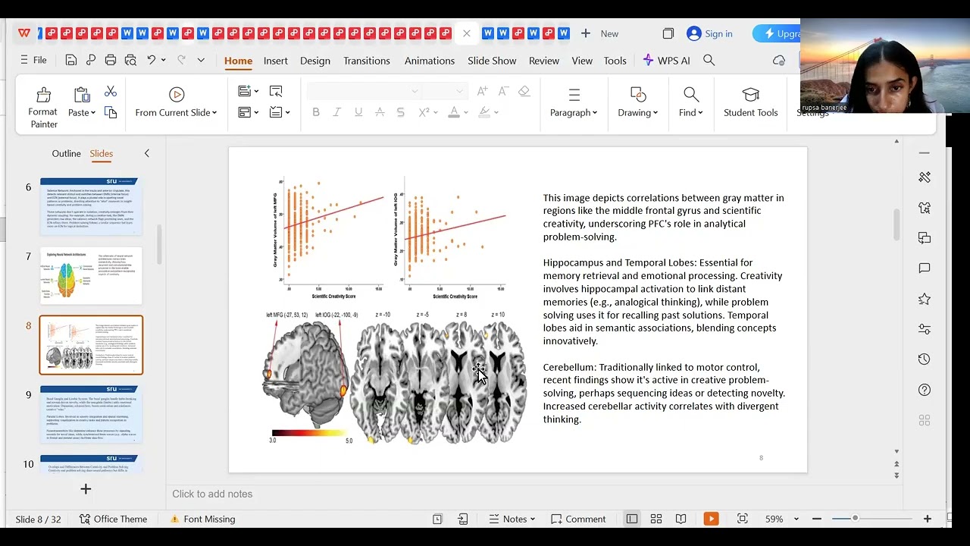The width and height of the screenshot is (970, 546).
Task: Click the cloud sync icon
Action: [x=779, y=60]
